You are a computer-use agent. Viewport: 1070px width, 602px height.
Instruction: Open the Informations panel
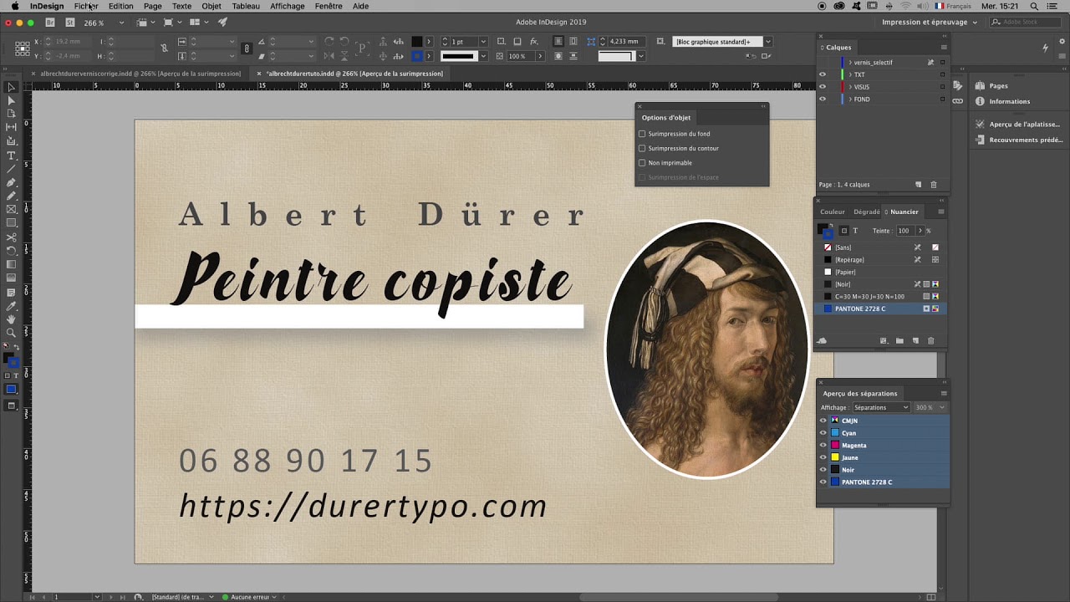click(x=1009, y=102)
